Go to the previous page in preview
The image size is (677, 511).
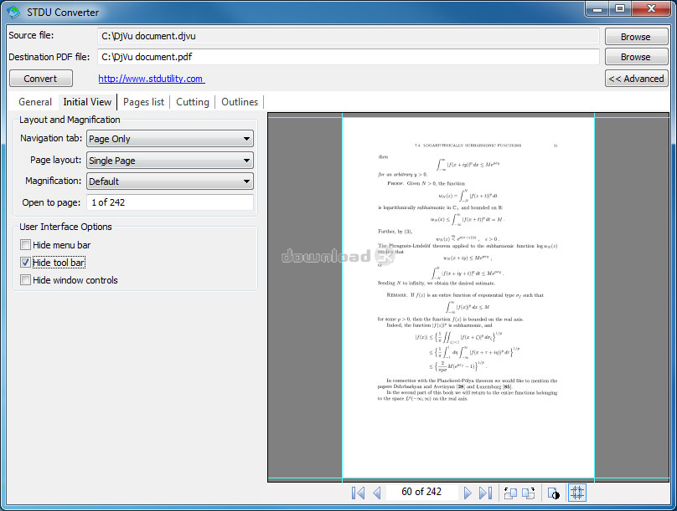click(x=377, y=493)
